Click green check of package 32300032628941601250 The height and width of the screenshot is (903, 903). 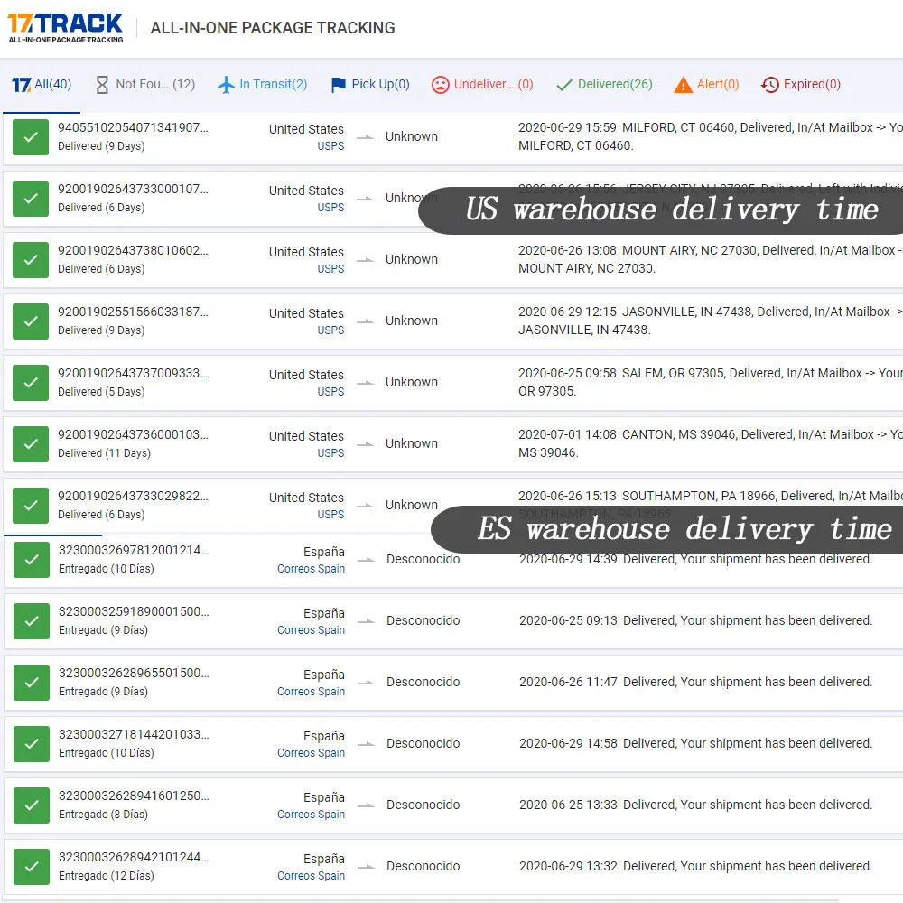(x=32, y=805)
